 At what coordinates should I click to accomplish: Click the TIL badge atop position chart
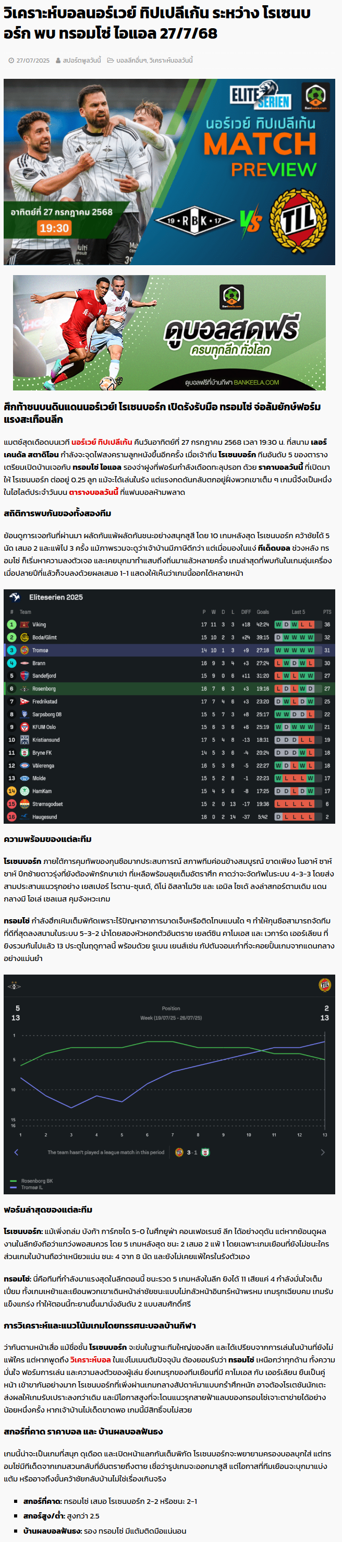pos(325,984)
